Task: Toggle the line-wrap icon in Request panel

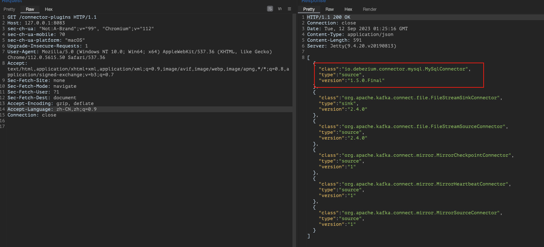Action: [x=270, y=9]
